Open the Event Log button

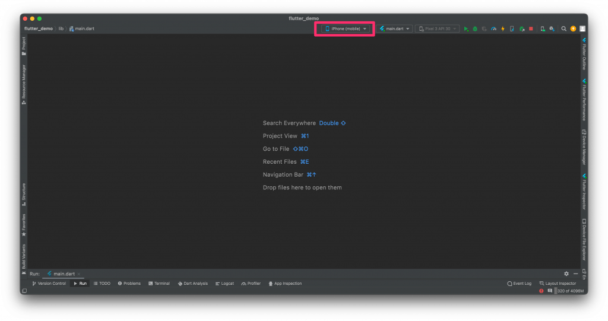tap(519, 284)
